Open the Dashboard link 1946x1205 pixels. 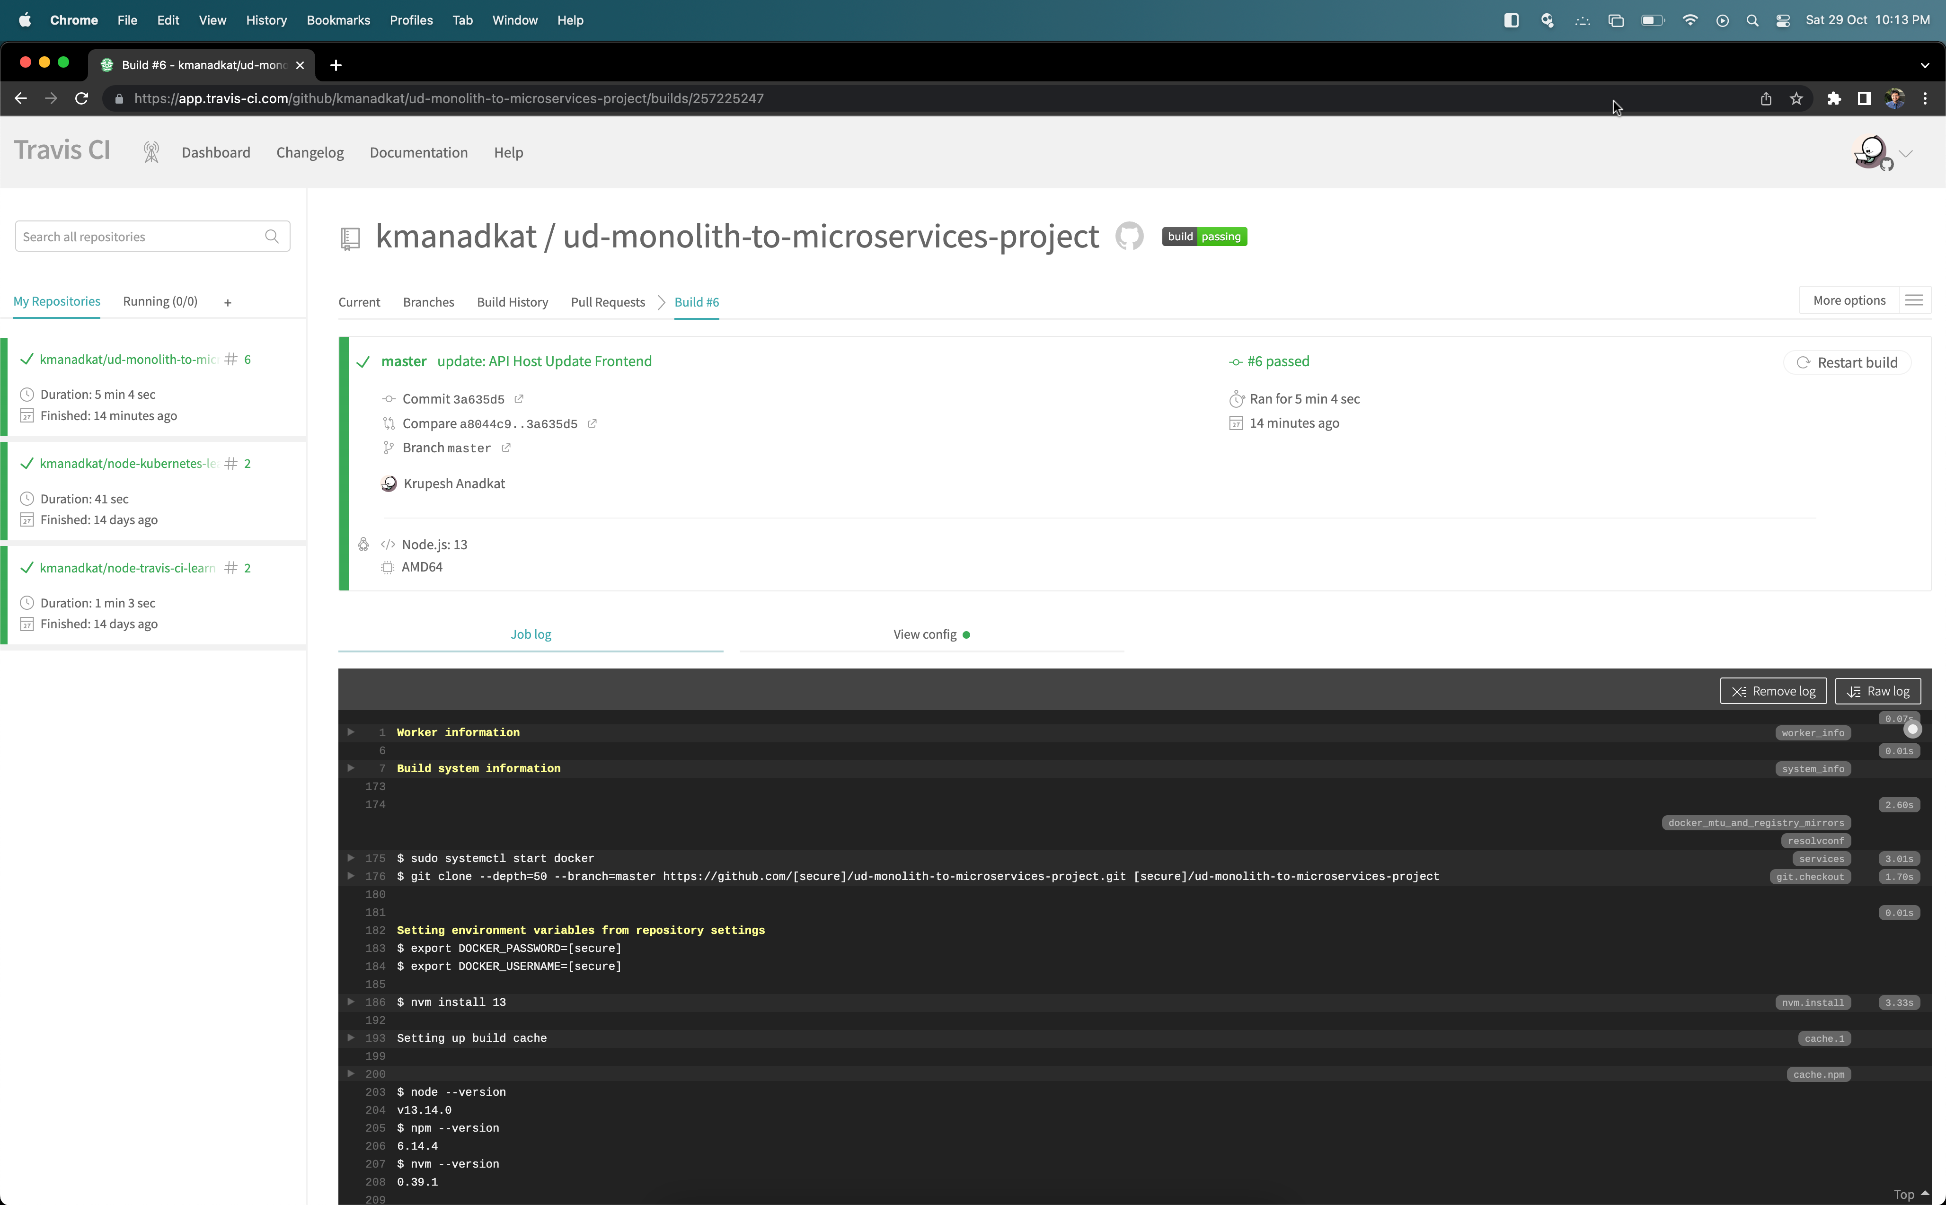click(x=216, y=152)
